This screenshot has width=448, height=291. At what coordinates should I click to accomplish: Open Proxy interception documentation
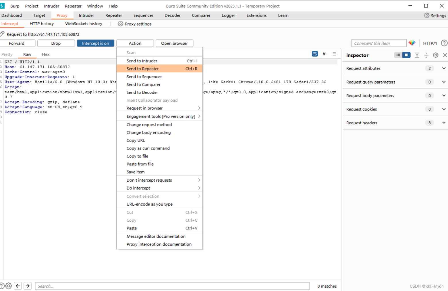coord(159,244)
